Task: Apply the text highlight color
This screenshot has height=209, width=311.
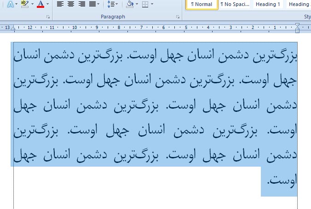Action: pyautogui.click(x=24, y=4)
